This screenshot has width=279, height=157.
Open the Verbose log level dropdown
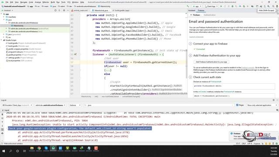tap(75, 105)
